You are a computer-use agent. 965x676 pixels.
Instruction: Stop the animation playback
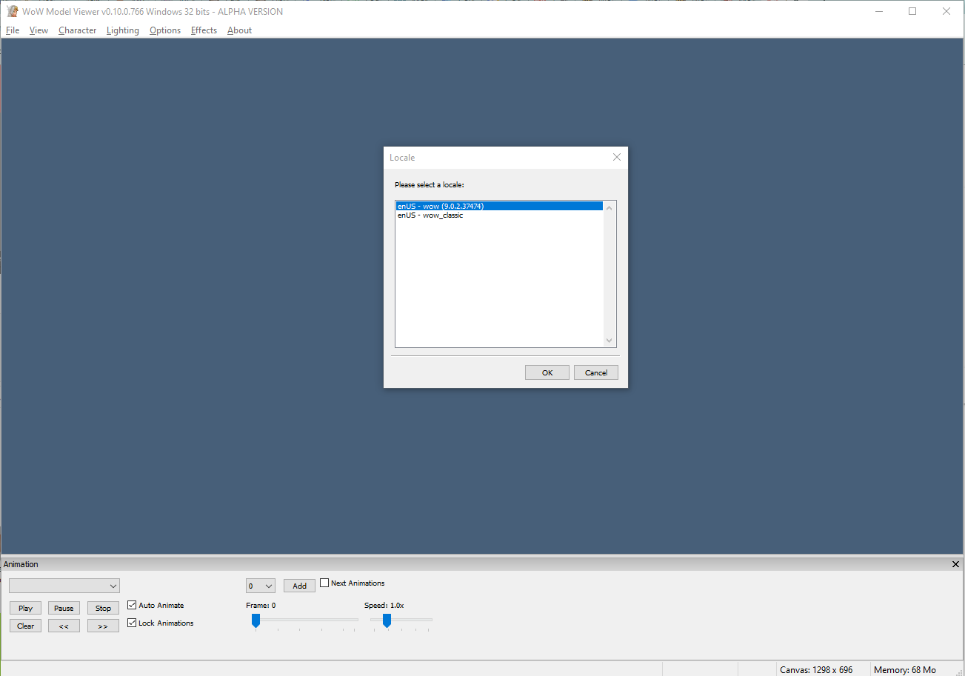point(103,608)
